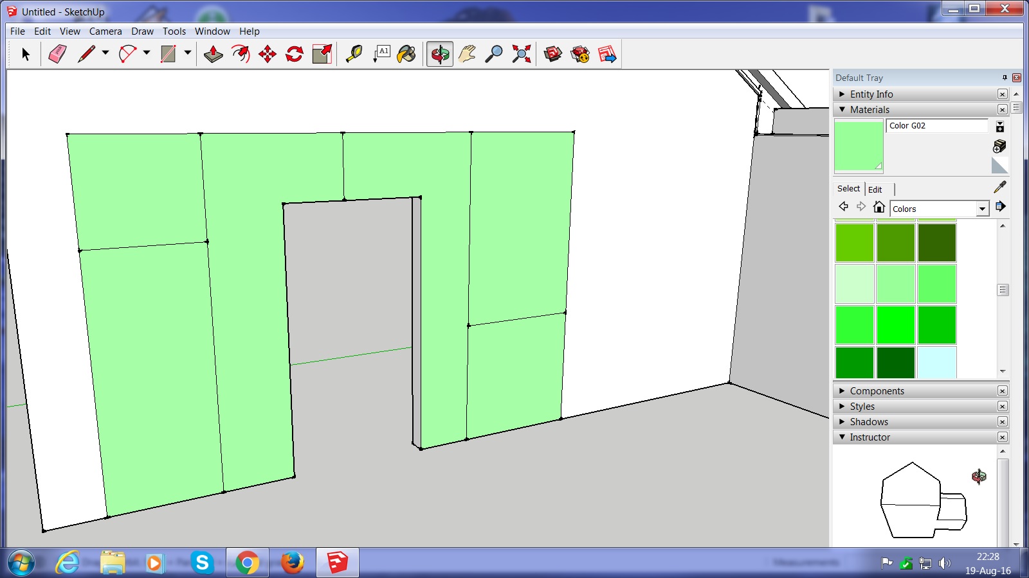Viewport: 1029px width, 578px height.
Task: Activate the Move tool
Action: (x=268, y=54)
